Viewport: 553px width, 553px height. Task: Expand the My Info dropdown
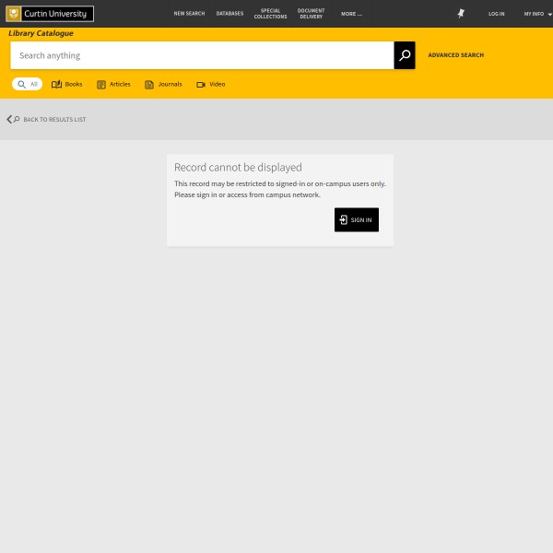537,14
